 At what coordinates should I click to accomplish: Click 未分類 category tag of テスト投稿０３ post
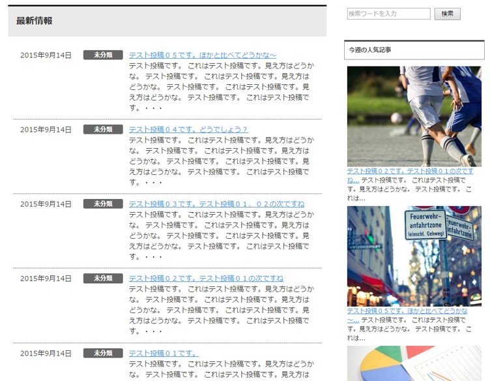pos(103,204)
